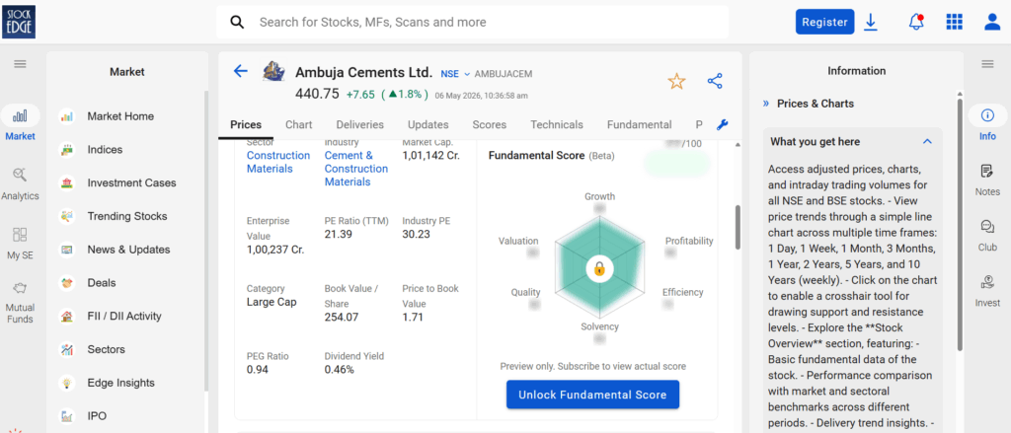
Task: Click the lock icon in radar chart
Action: click(599, 268)
